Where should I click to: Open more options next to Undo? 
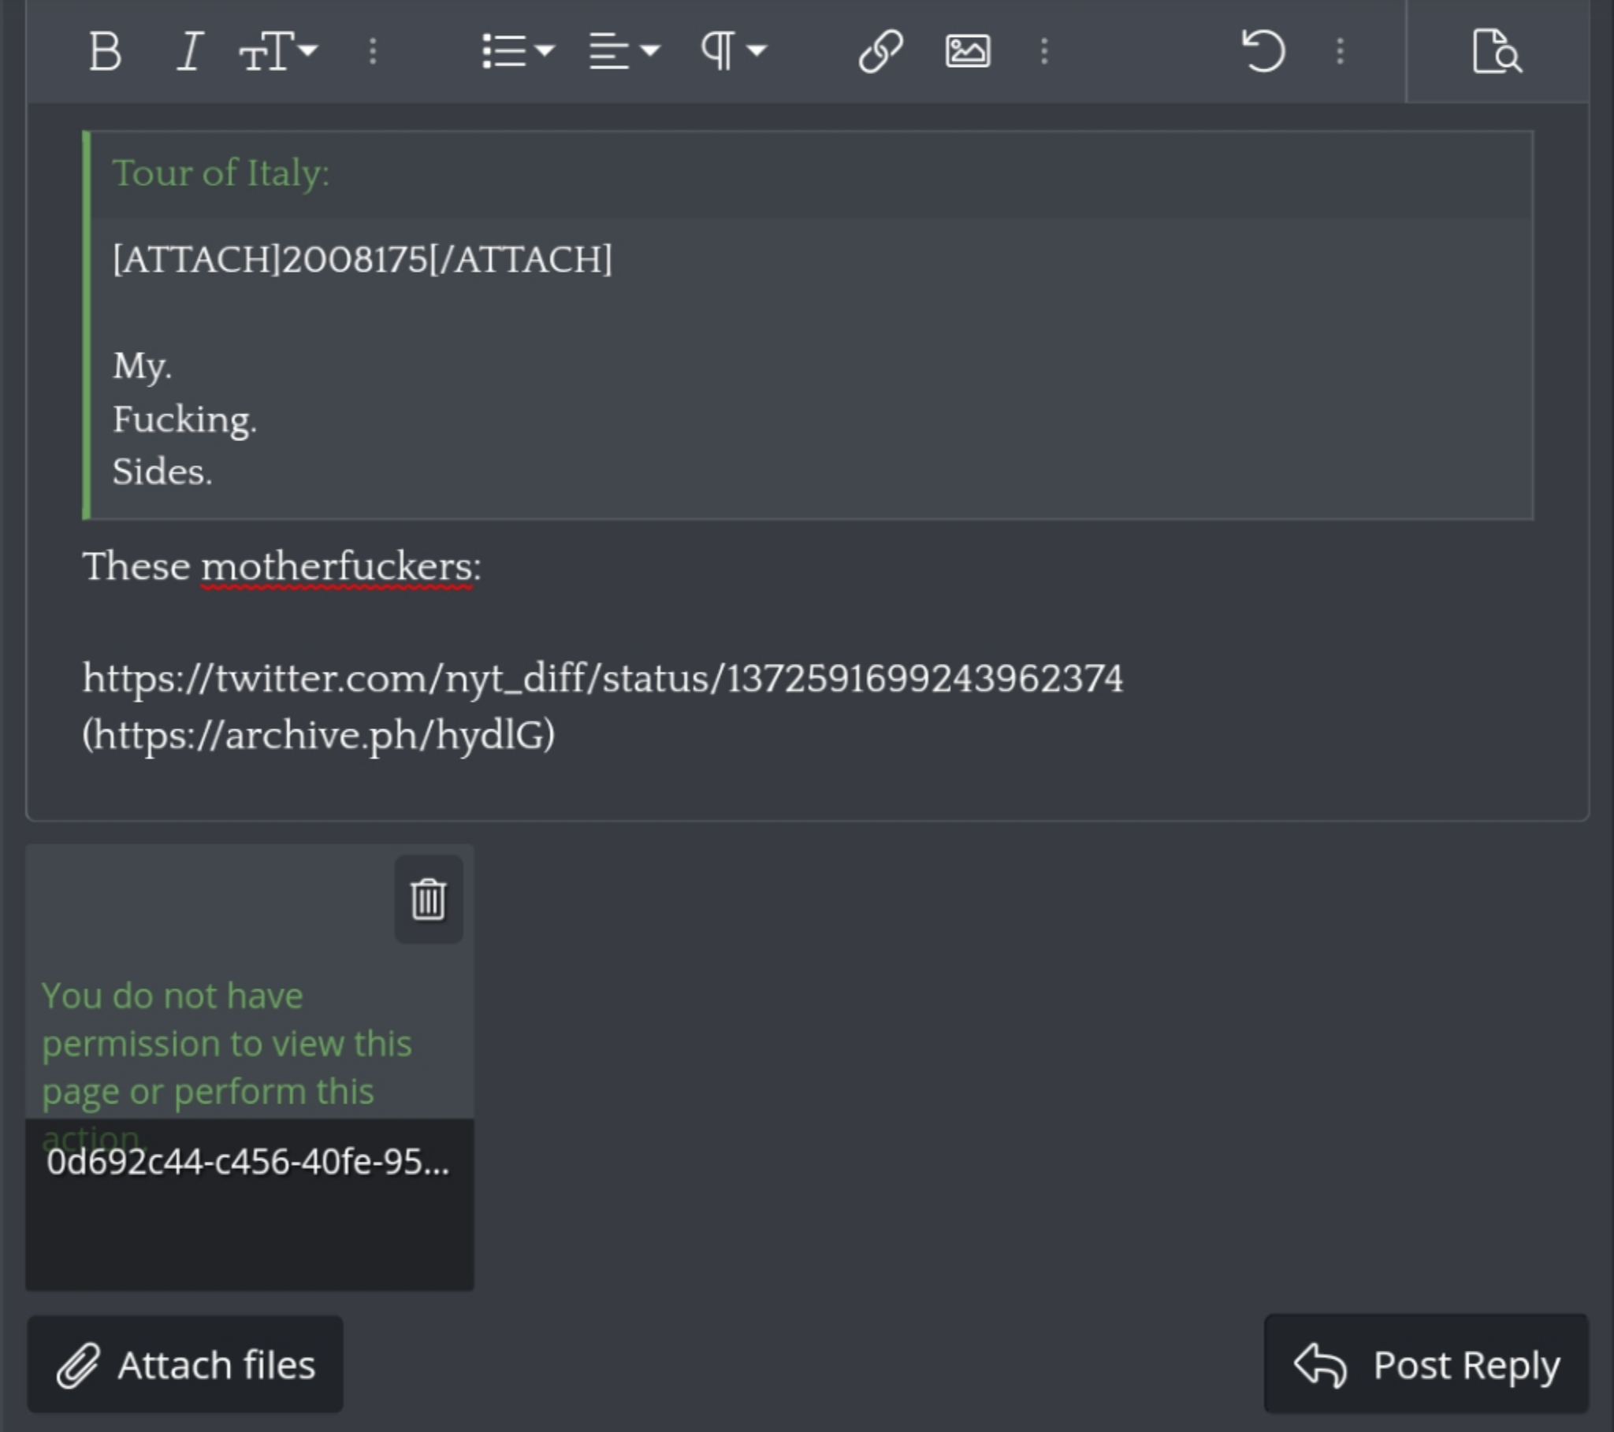click(1340, 52)
